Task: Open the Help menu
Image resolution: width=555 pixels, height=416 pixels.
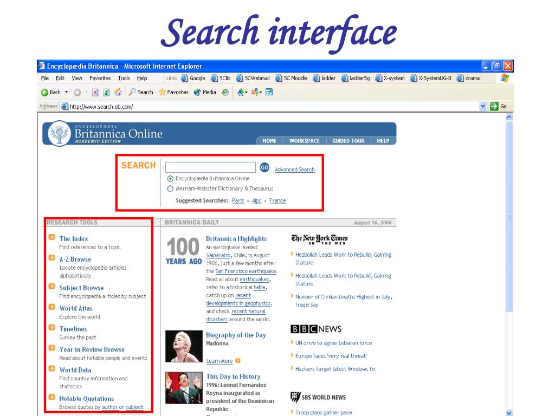Action: (142, 78)
